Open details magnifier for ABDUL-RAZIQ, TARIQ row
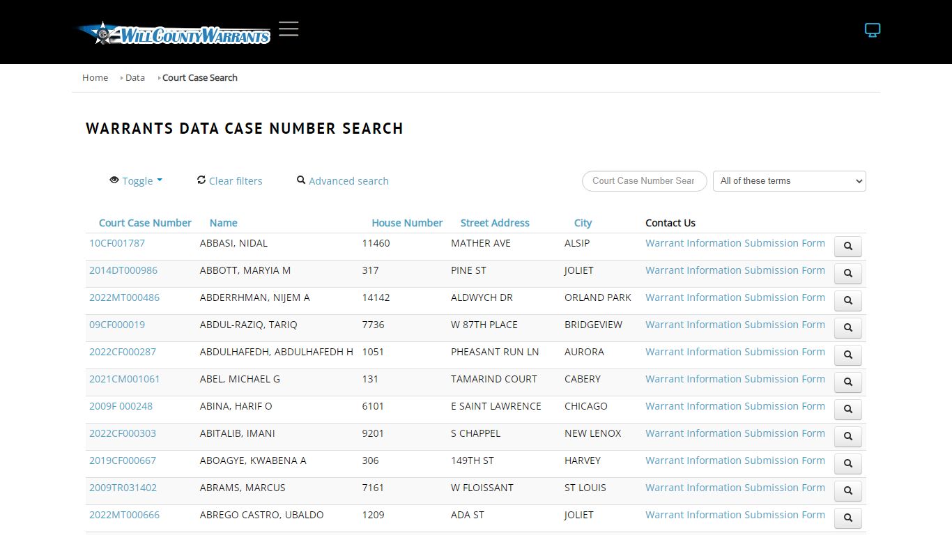The height and width of the screenshot is (535, 952). 848,328
